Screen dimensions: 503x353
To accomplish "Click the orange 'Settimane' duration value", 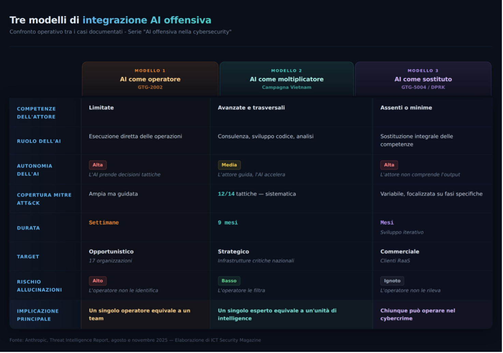I will point(104,223).
